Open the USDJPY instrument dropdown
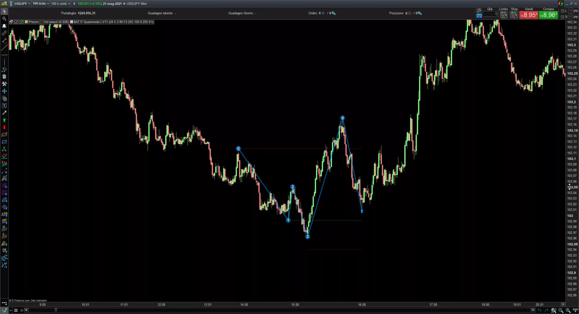579x314 pixels. click(x=22, y=4)
